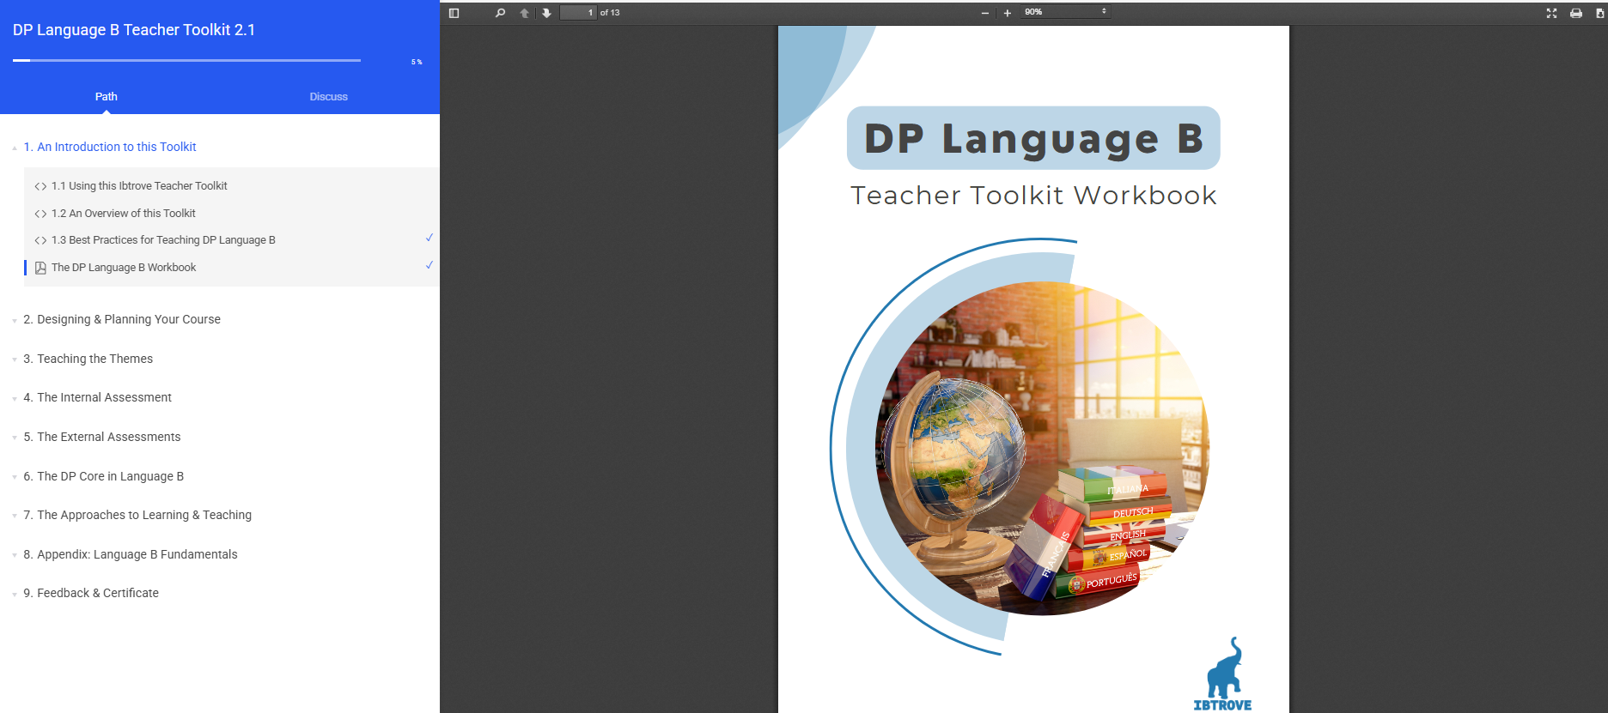The image size is (1608, 713).
Task: Expand section 4 The Internal Assessment
Action: coord(104,397)
